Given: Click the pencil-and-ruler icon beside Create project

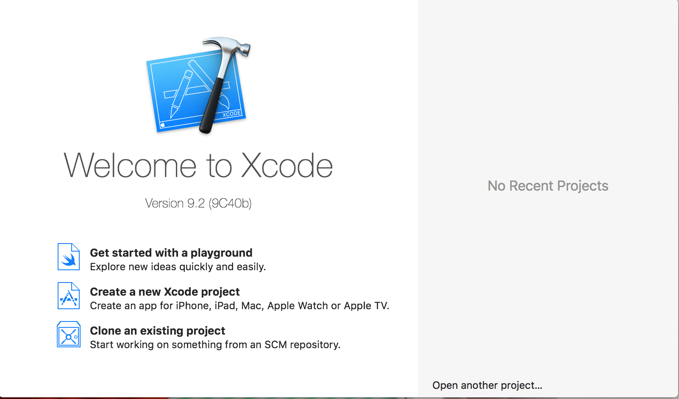Looking at the screenshot, I should click(x=68, y=295).
